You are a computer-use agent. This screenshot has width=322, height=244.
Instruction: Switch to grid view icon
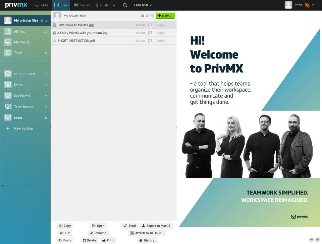click(142, 16)
